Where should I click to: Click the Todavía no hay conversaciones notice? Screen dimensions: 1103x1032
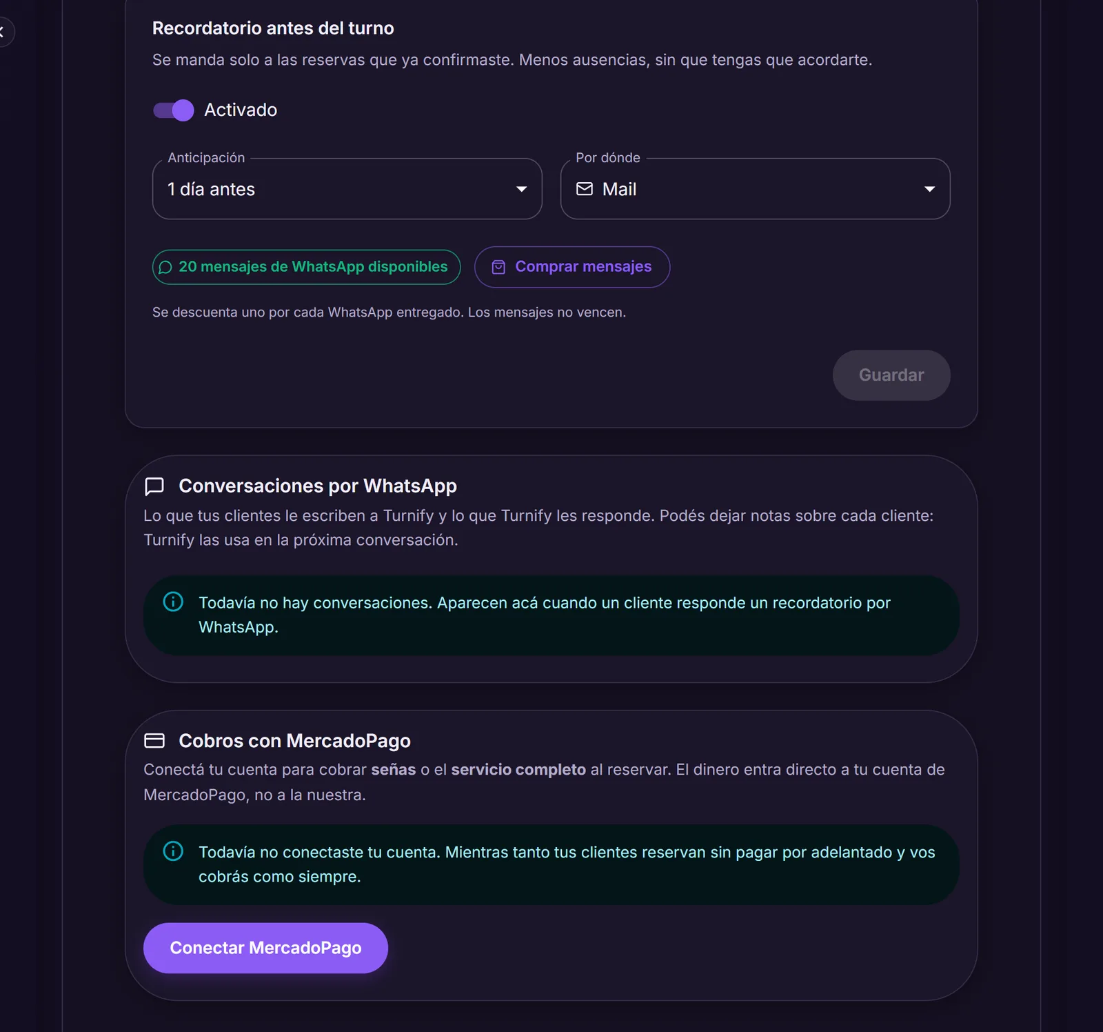551,615
